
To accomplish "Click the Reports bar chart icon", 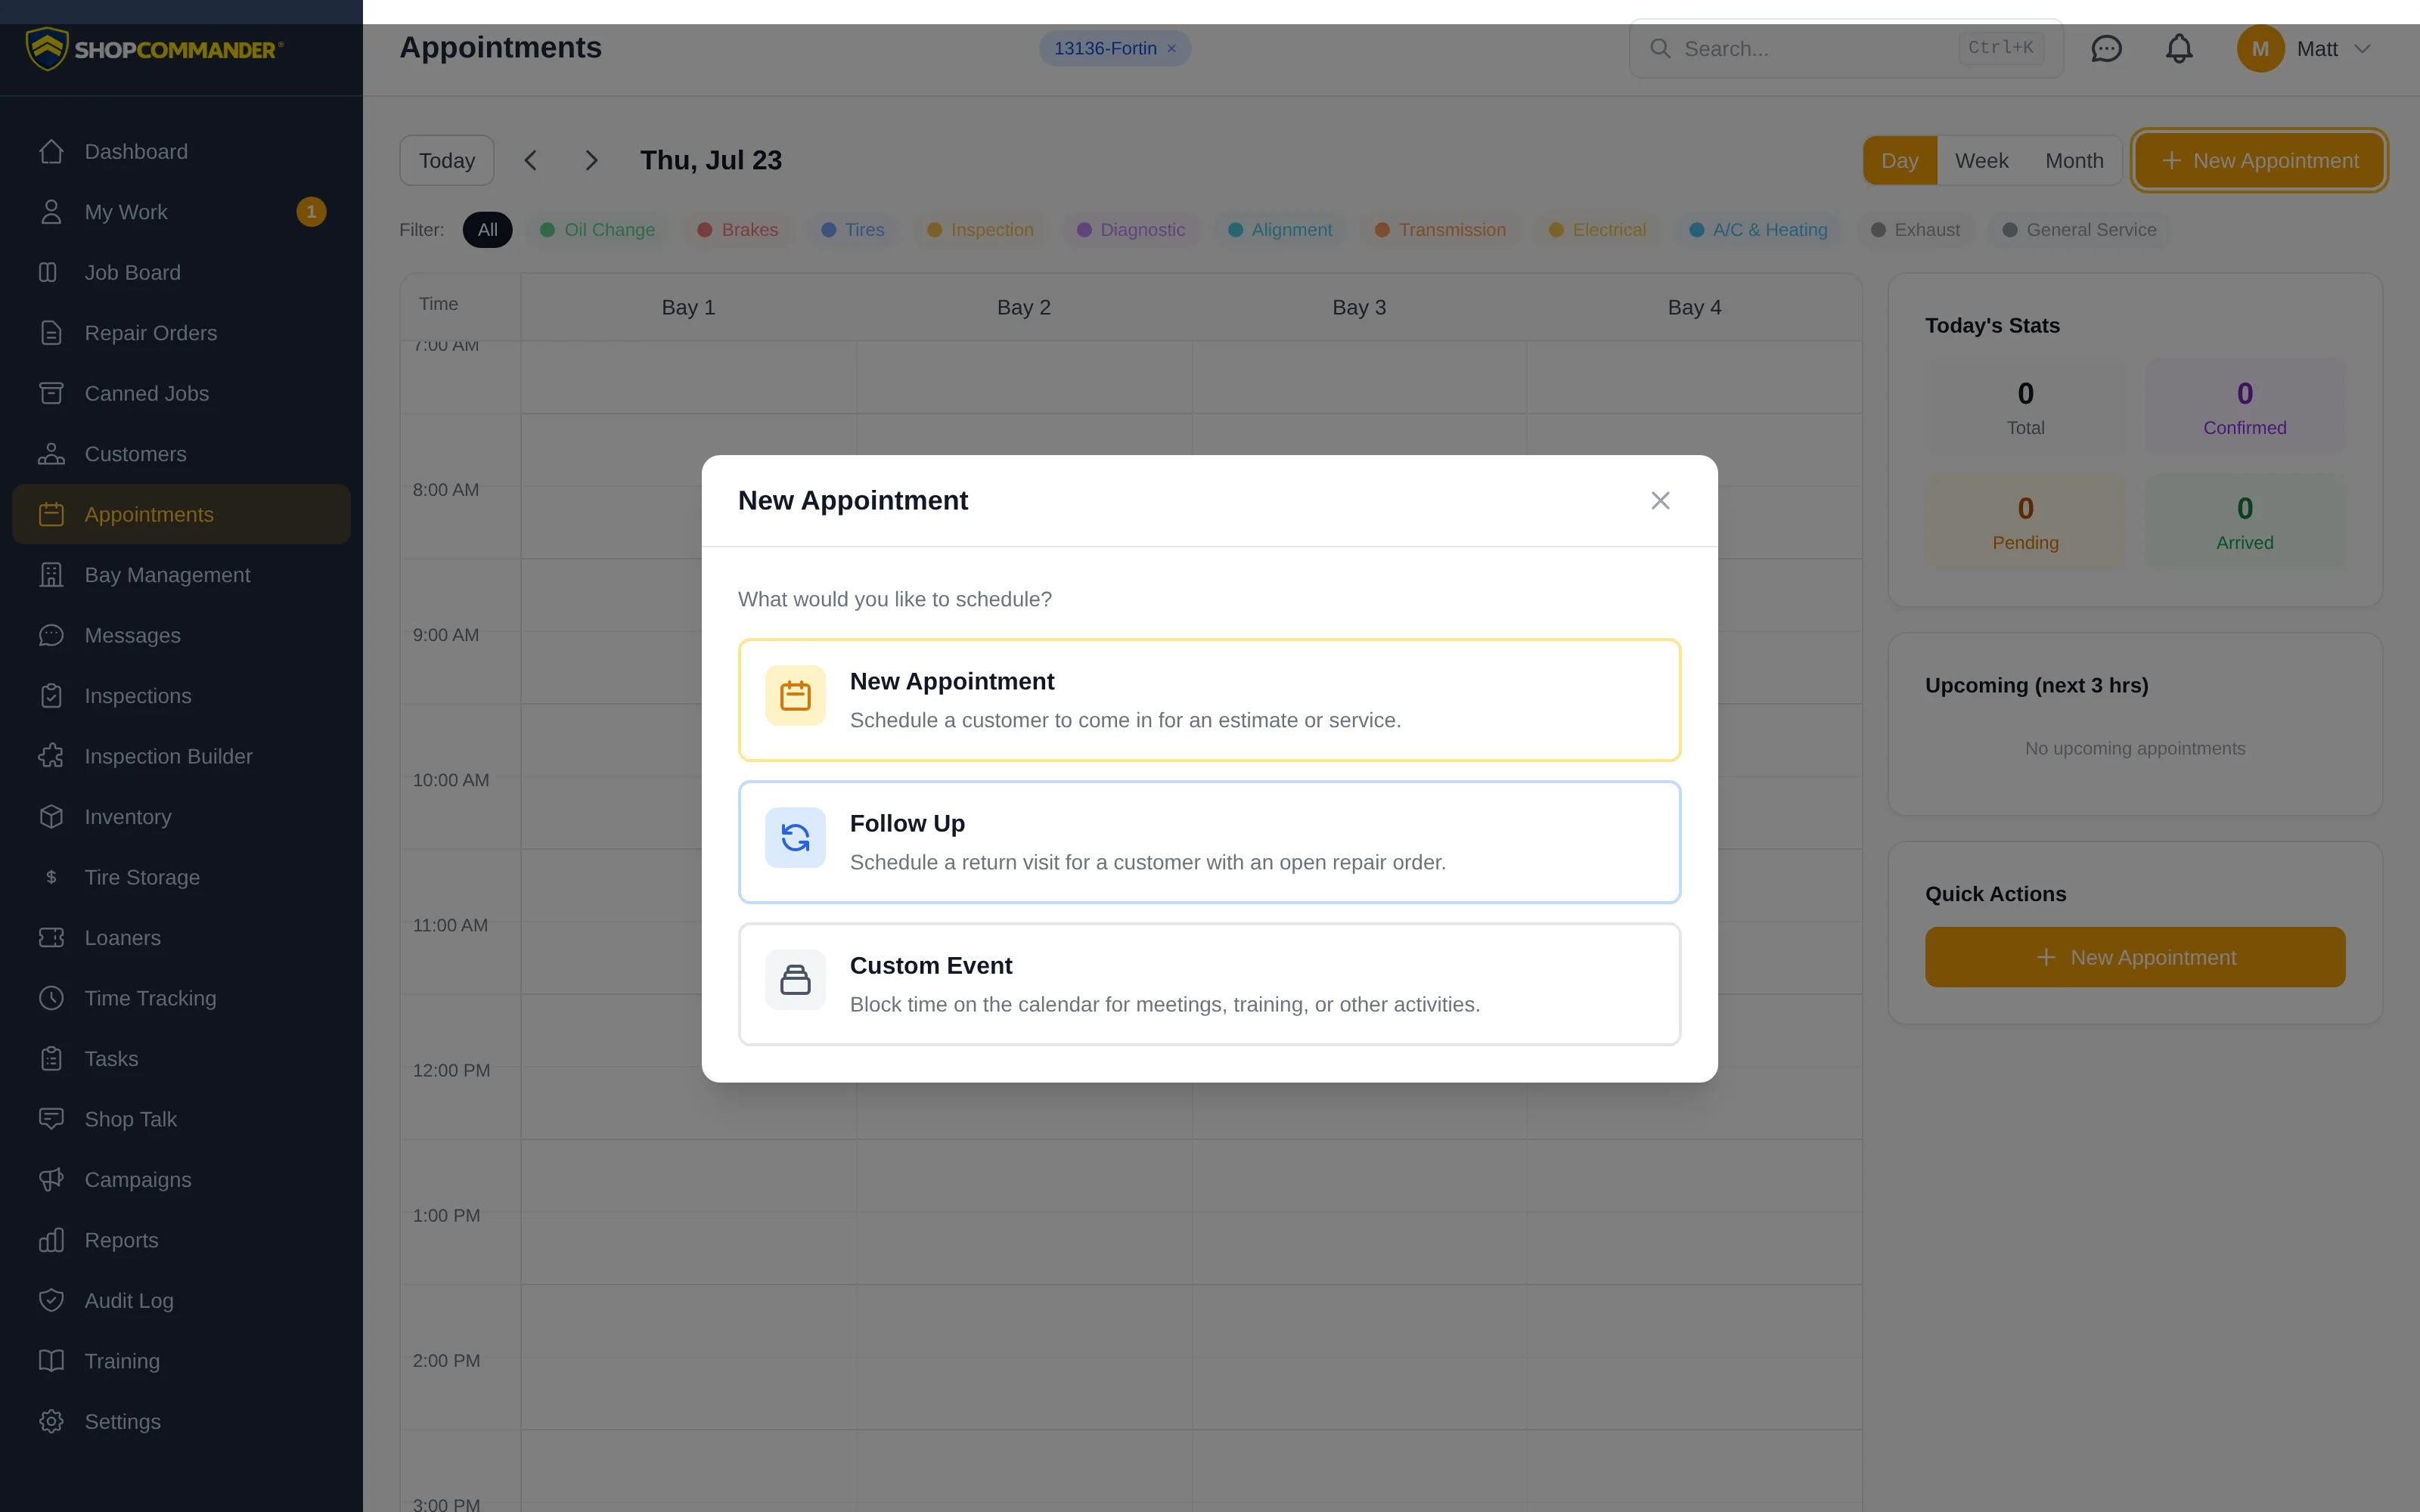I will pyautogui.click(x=51, y=1240).
